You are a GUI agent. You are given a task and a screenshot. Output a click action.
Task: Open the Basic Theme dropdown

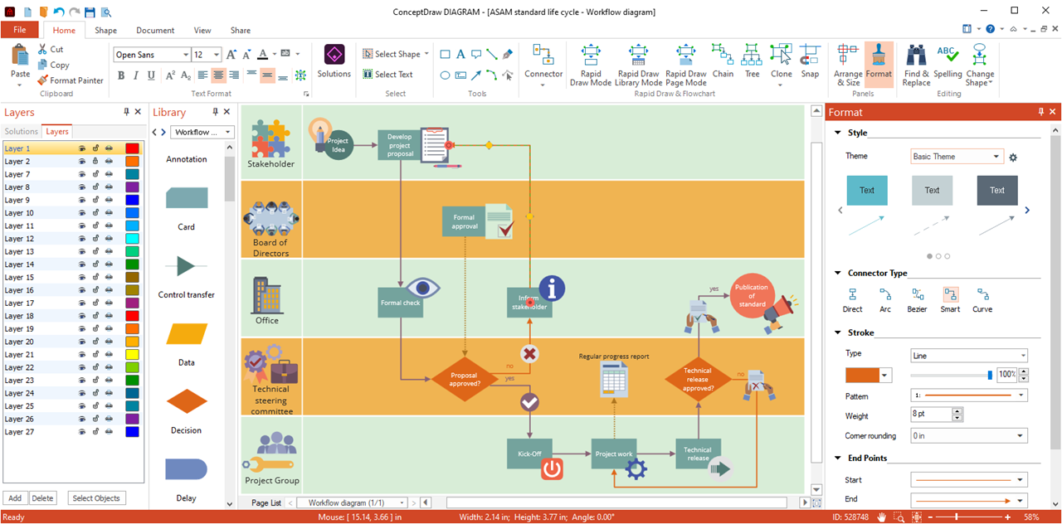(x=957, y=157)
